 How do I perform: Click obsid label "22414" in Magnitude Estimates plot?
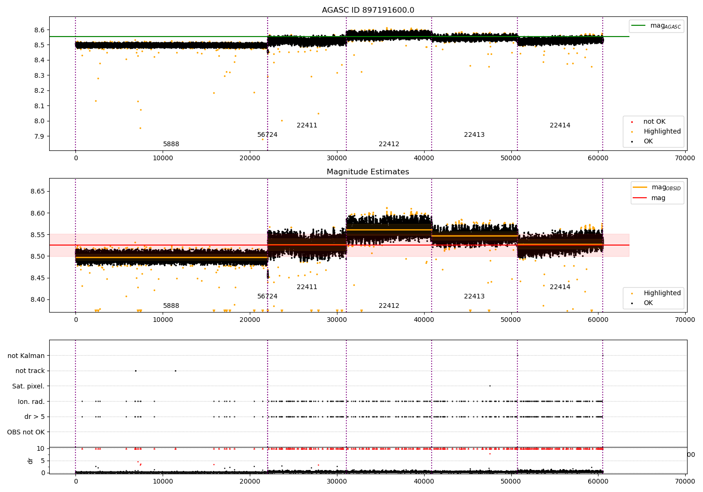point(560,287)
